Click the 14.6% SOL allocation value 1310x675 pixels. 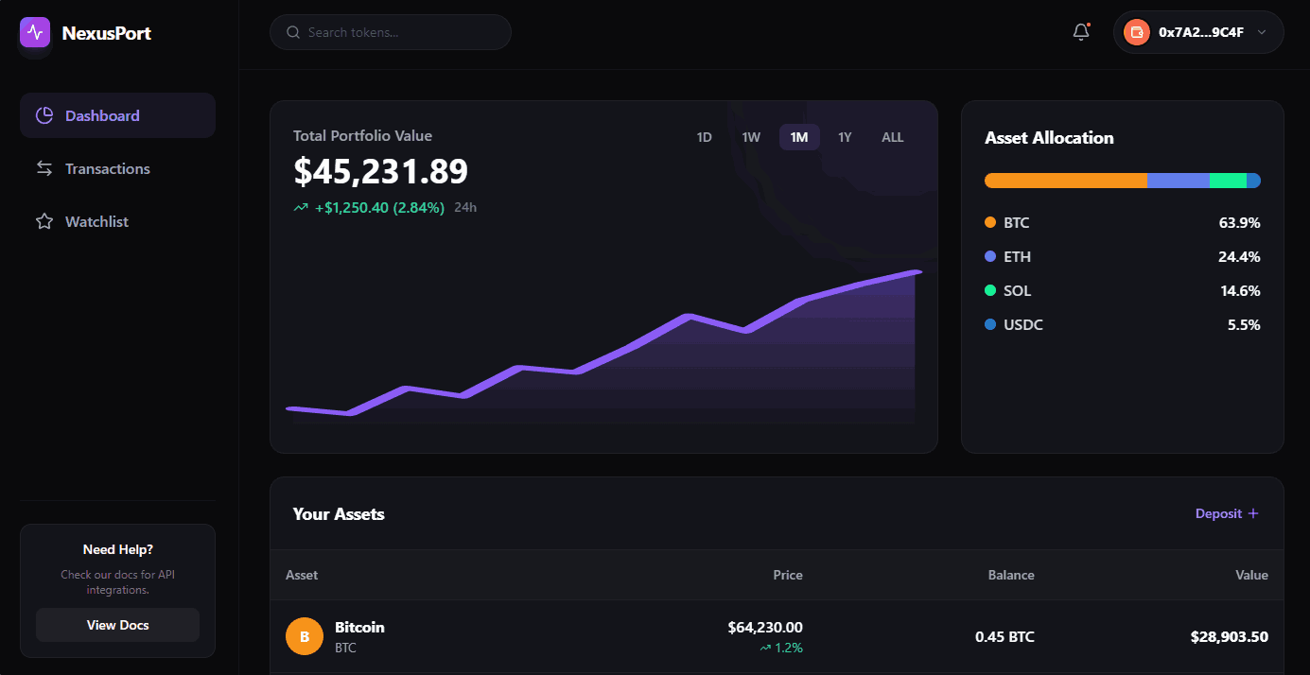(x=1240, y=290)
